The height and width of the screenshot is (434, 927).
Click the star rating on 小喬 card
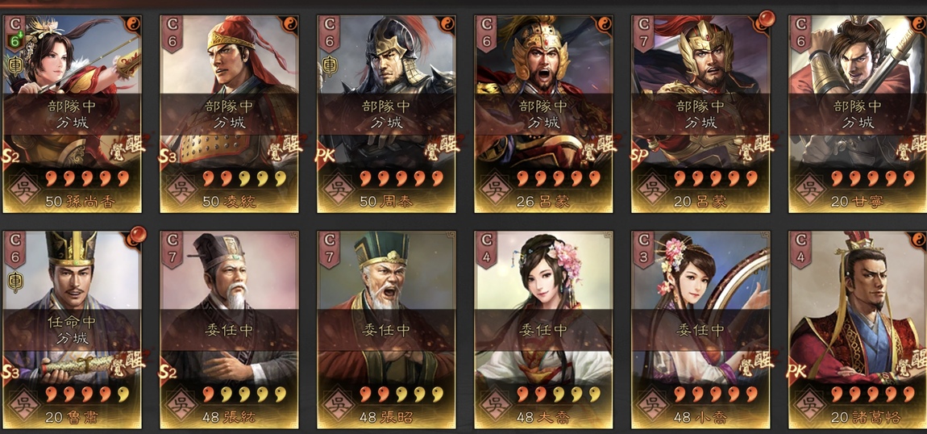point(717,394)
